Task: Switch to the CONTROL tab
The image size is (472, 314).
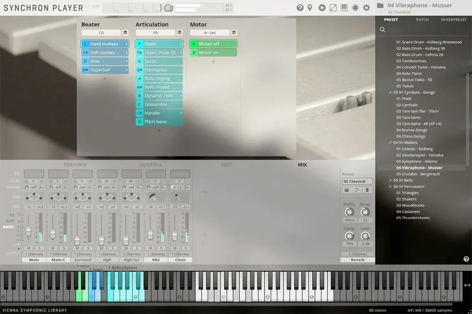Action: [x=151, y=165]
